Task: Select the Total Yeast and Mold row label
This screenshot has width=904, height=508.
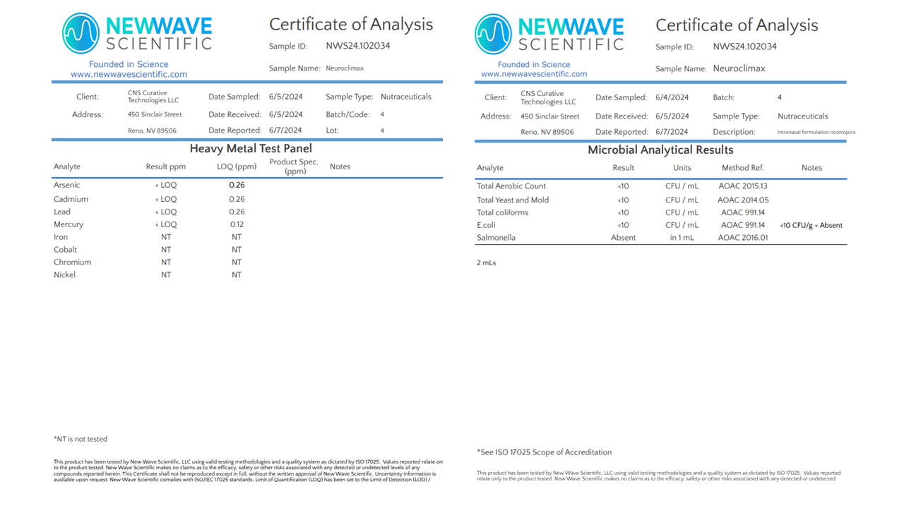Action: 513,200
